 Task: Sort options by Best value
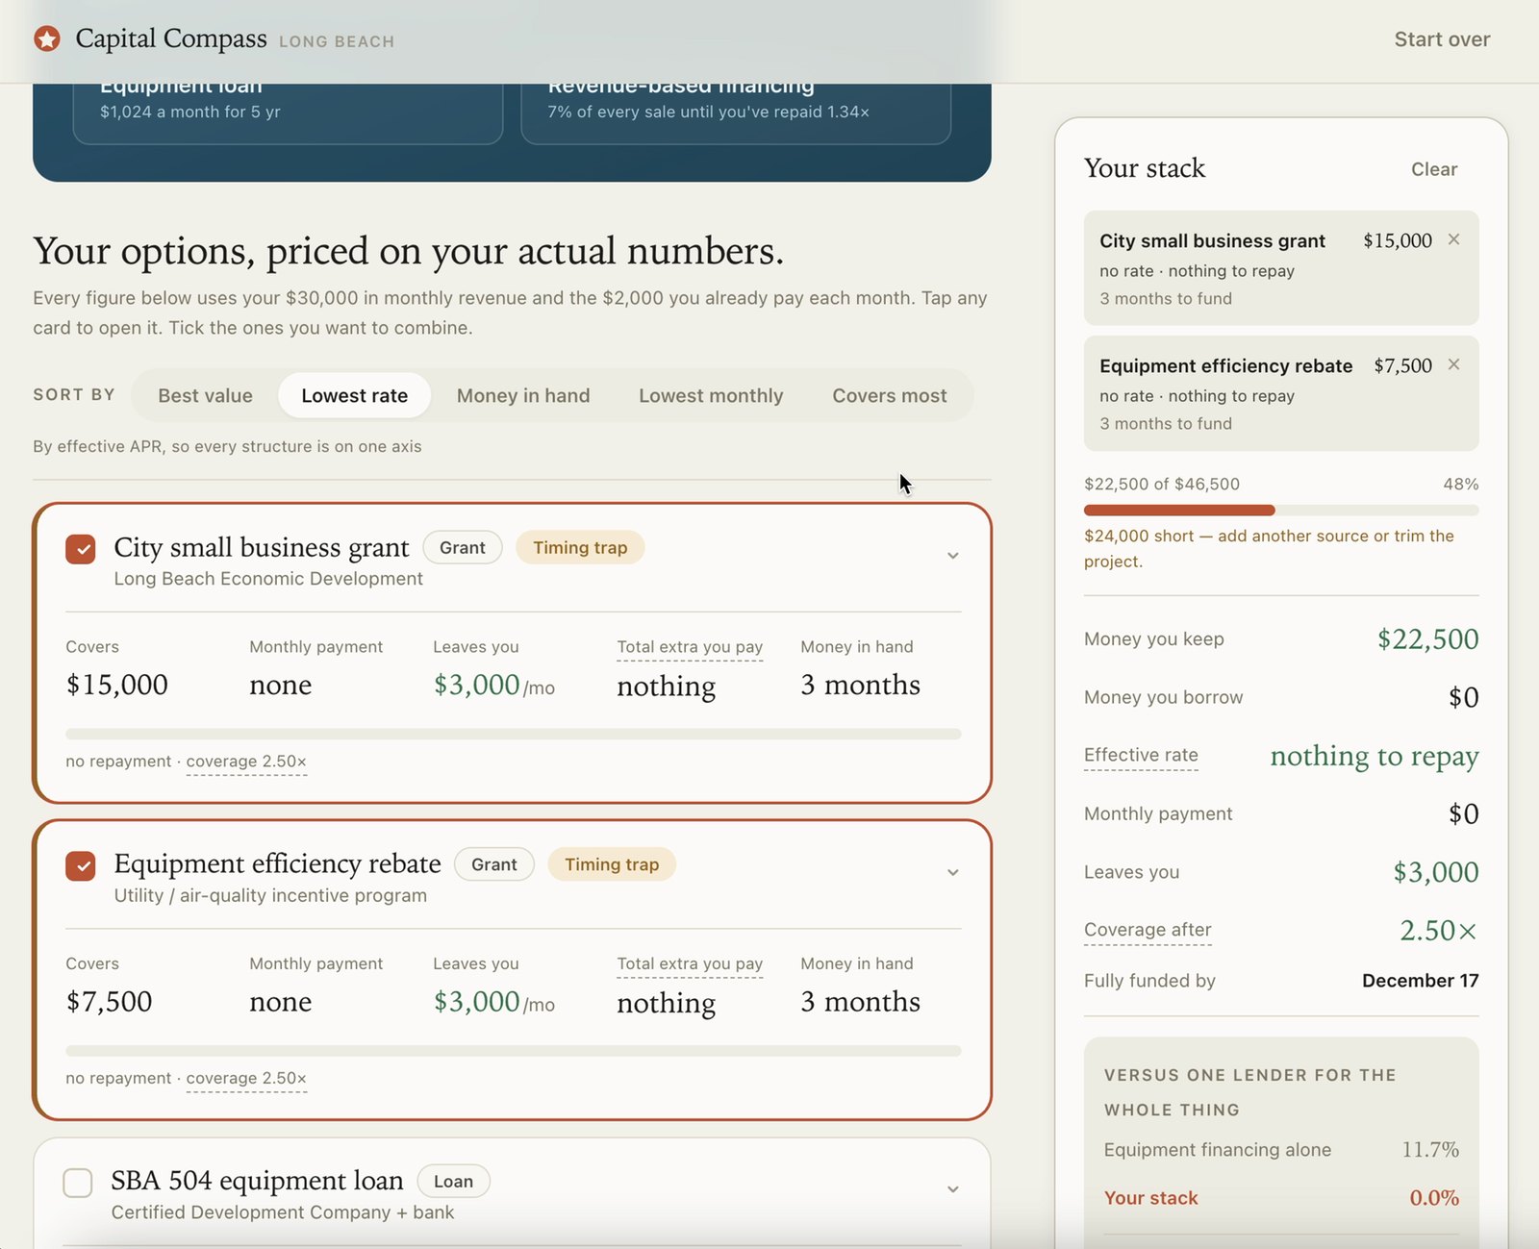(x=205, y=395)
